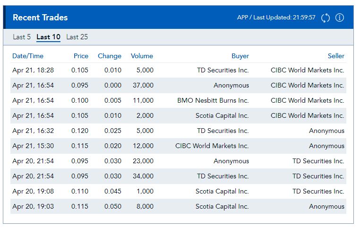Switch to the Last 5 tab

click(22, 37)
